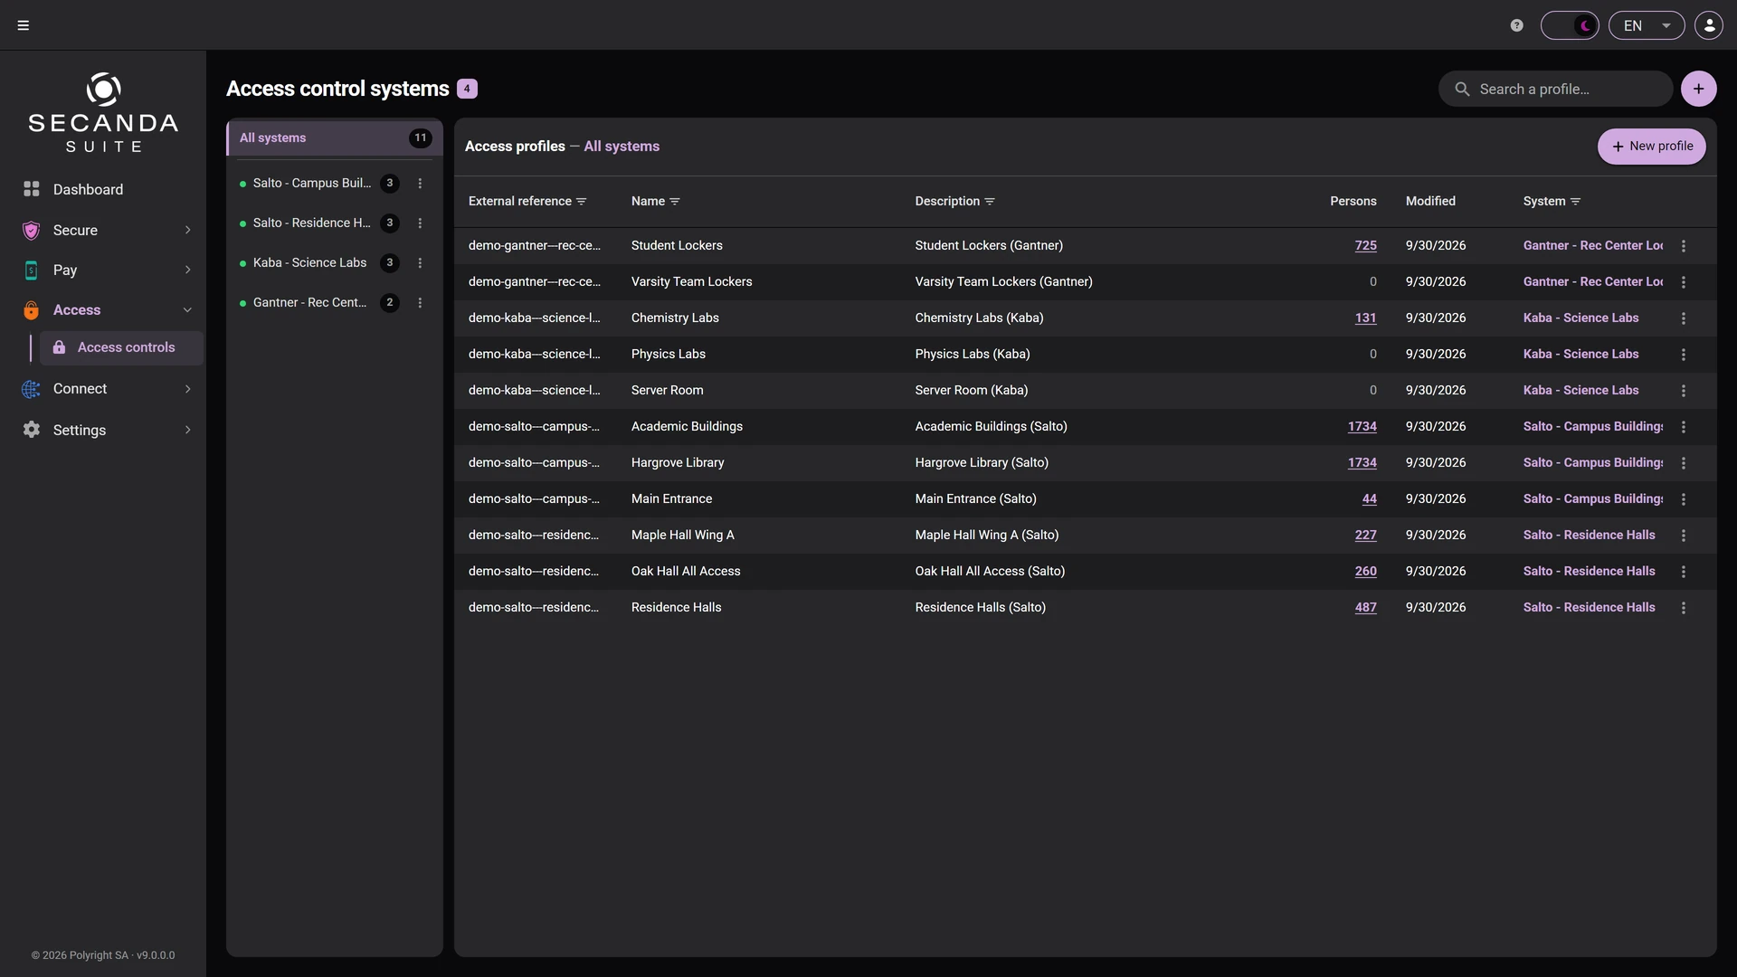Select Access controls submenu item
Image resolution: width=1737 pixels, height=977 pixels.
coord(120,347)
